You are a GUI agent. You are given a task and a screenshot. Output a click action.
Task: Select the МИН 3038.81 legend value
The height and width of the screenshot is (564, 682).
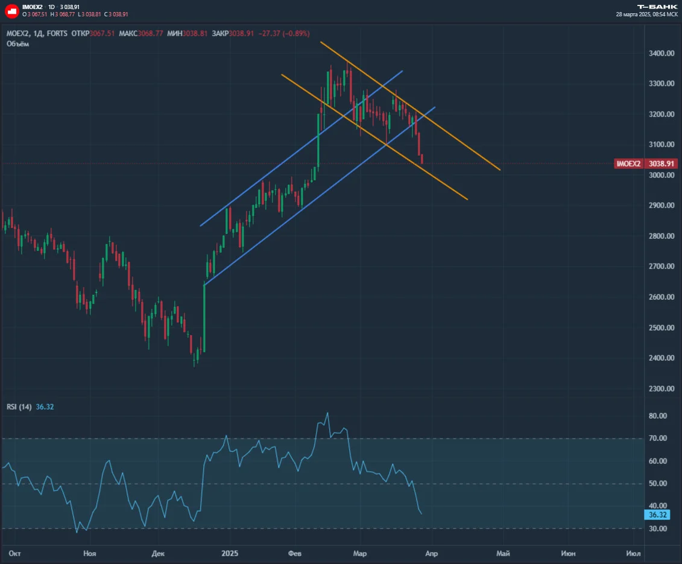(x=188, y=34)
